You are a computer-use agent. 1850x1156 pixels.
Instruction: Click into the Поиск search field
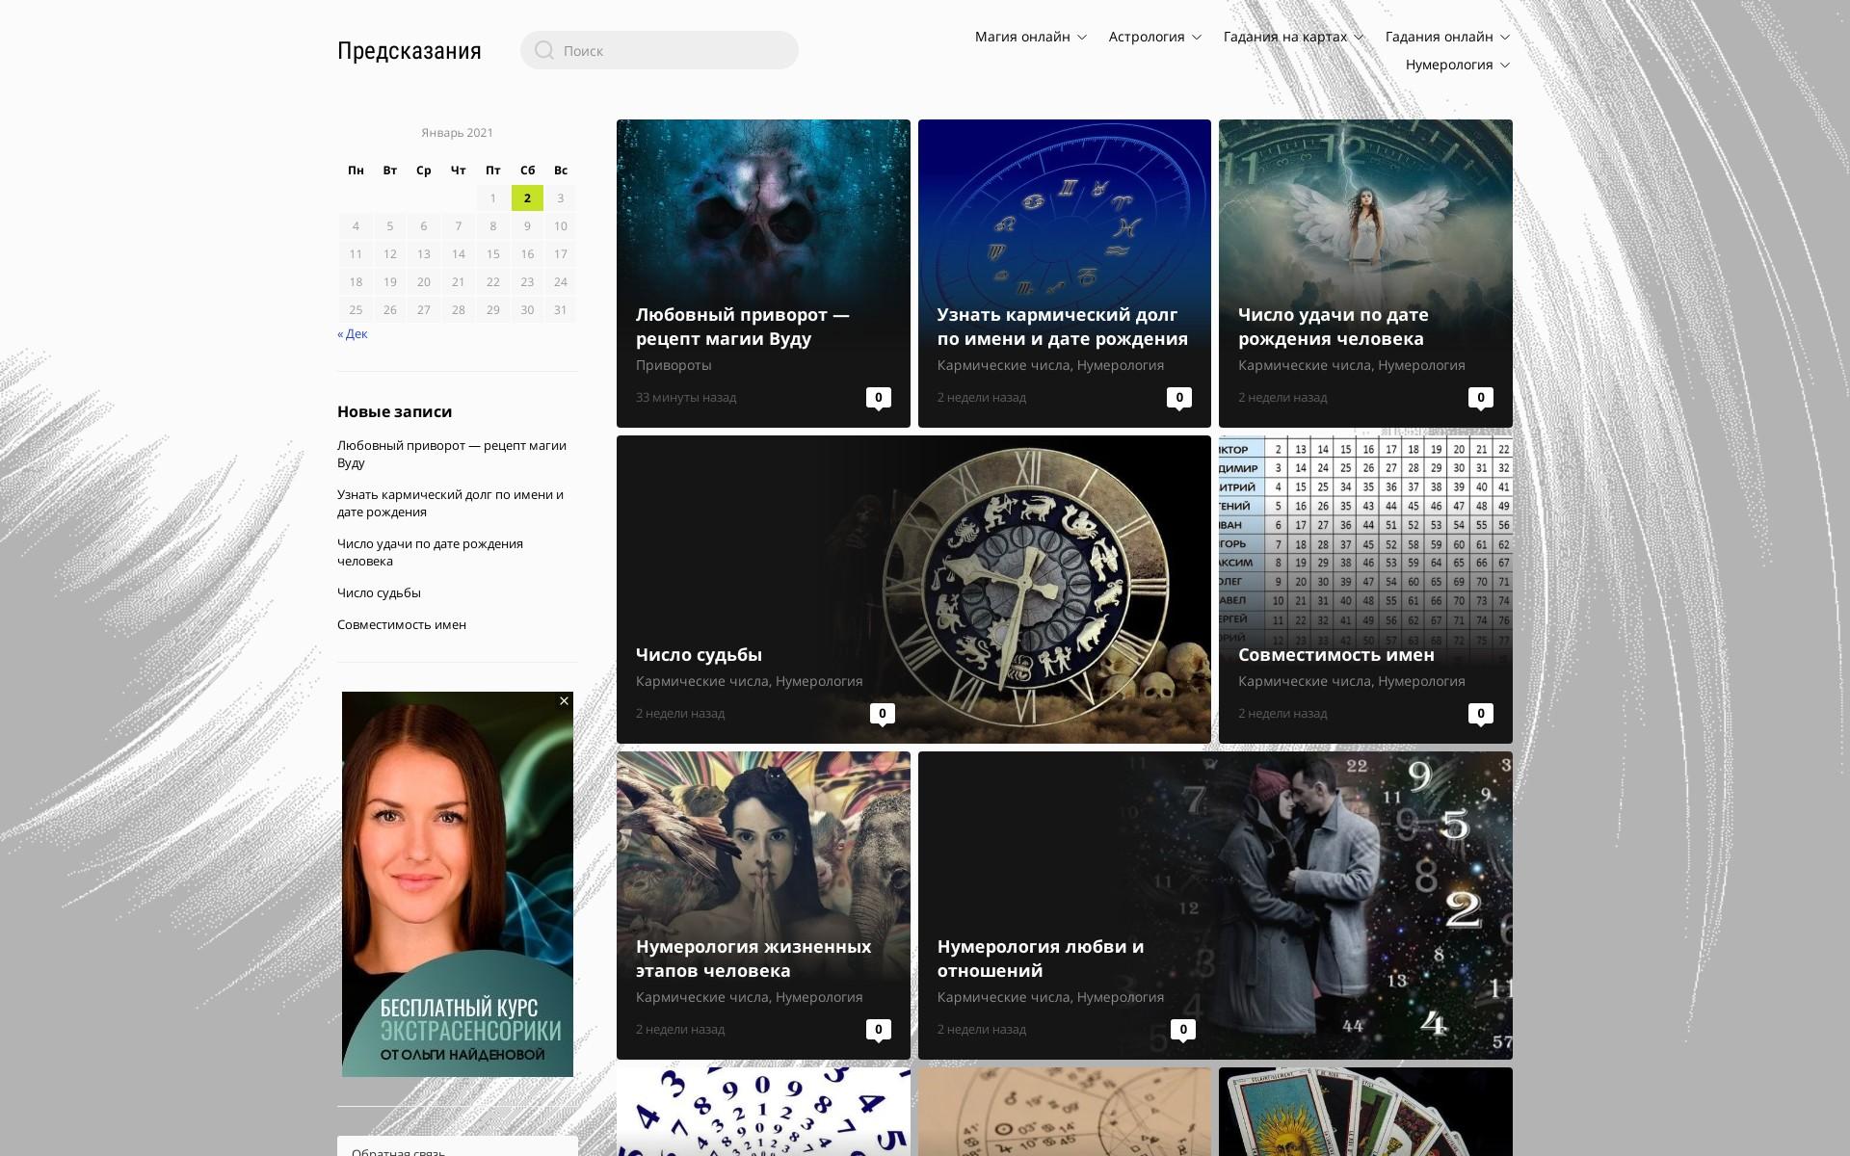674,50
